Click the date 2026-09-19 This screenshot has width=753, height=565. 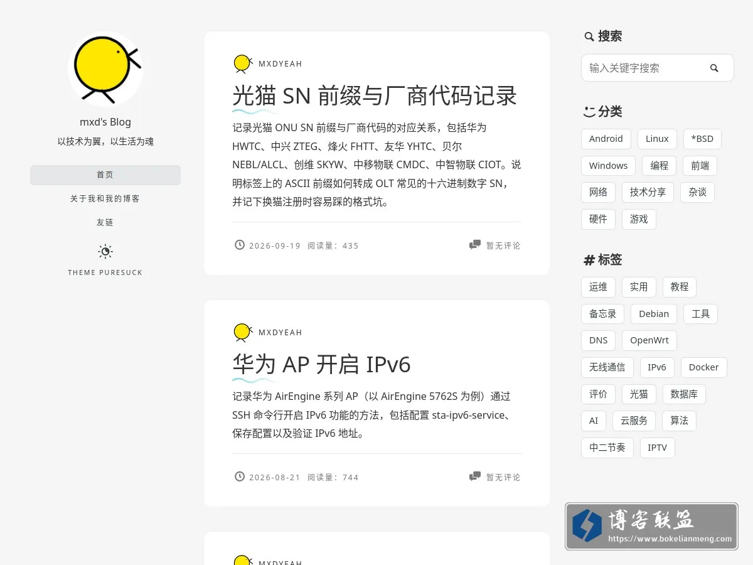(x=275, y=245)
